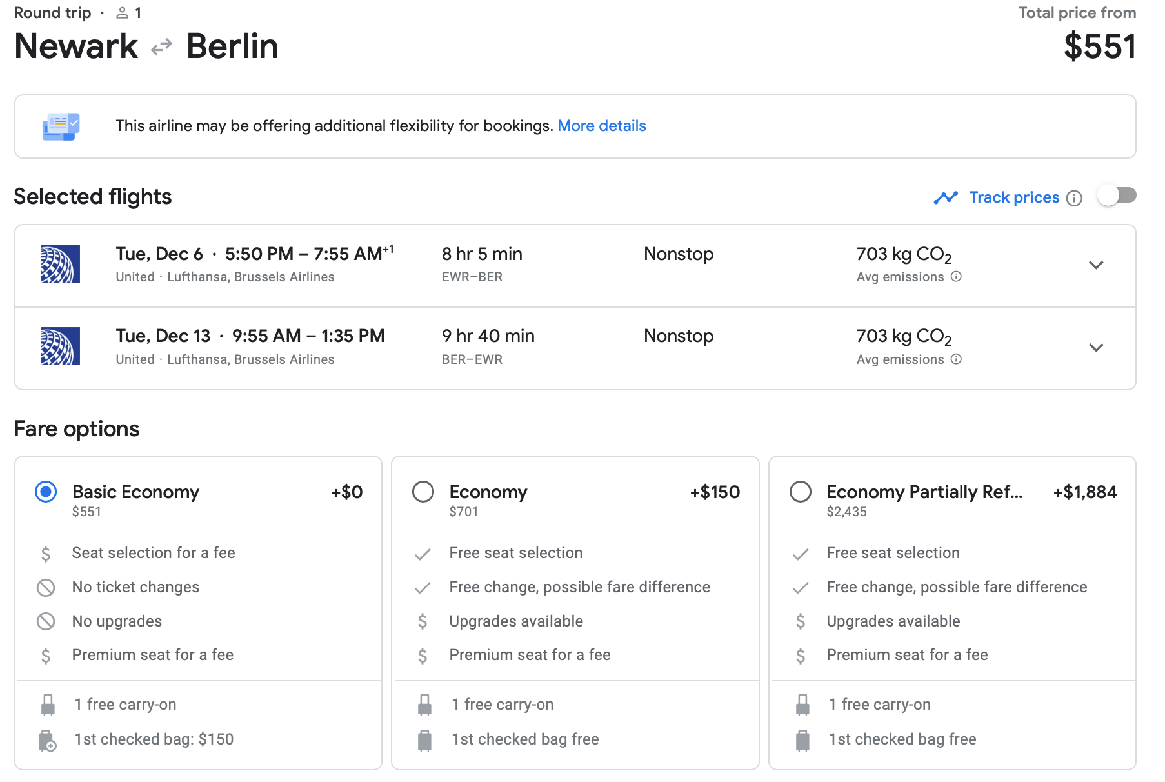
Task: Expand the Dec 6 outbound flight details
Action: click(1096, 265)
